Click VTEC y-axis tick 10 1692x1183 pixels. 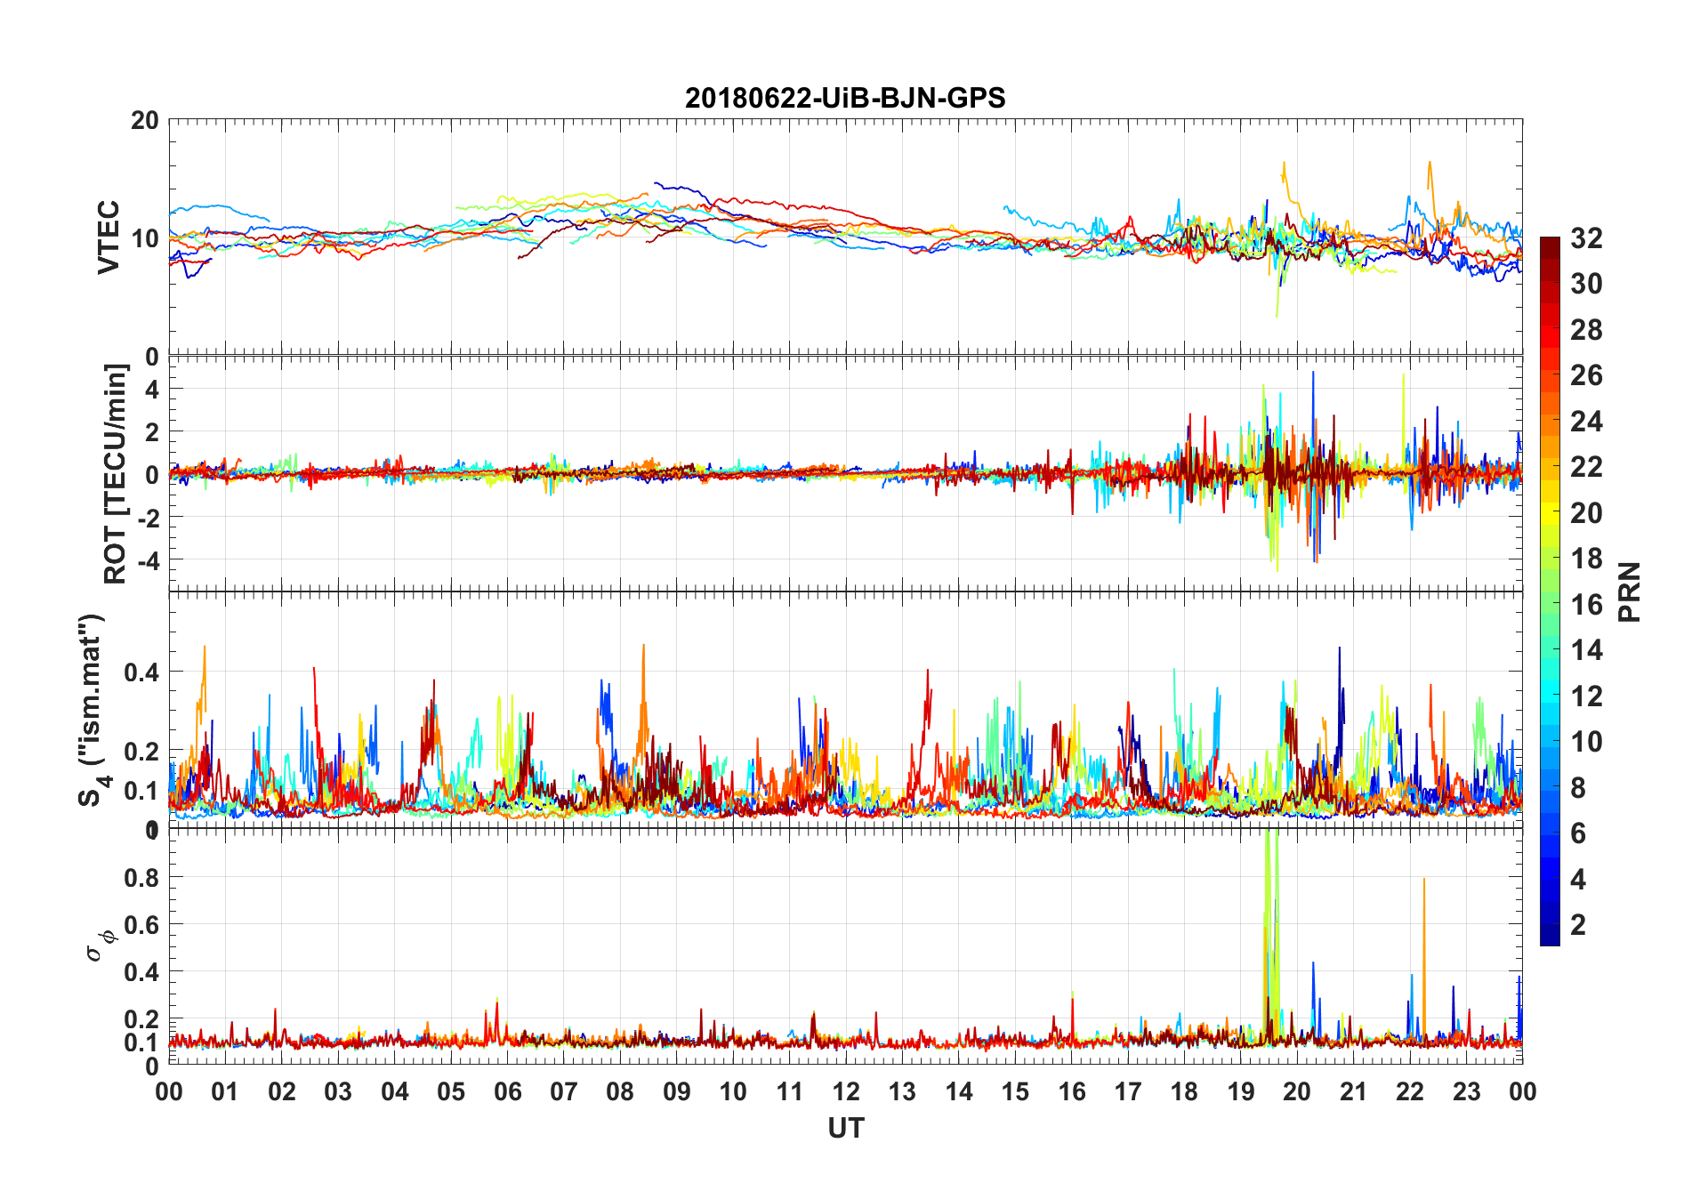coord(145,237)
